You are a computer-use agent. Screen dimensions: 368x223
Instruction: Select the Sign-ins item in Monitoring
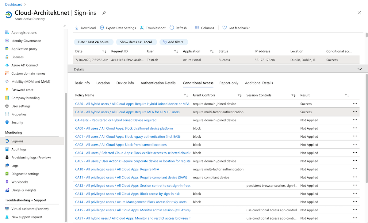(32, 141)
